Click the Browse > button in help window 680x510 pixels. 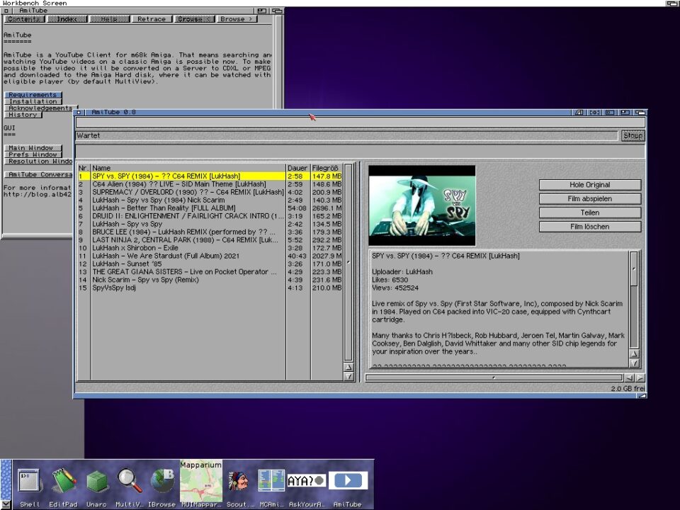coord(237,19)
